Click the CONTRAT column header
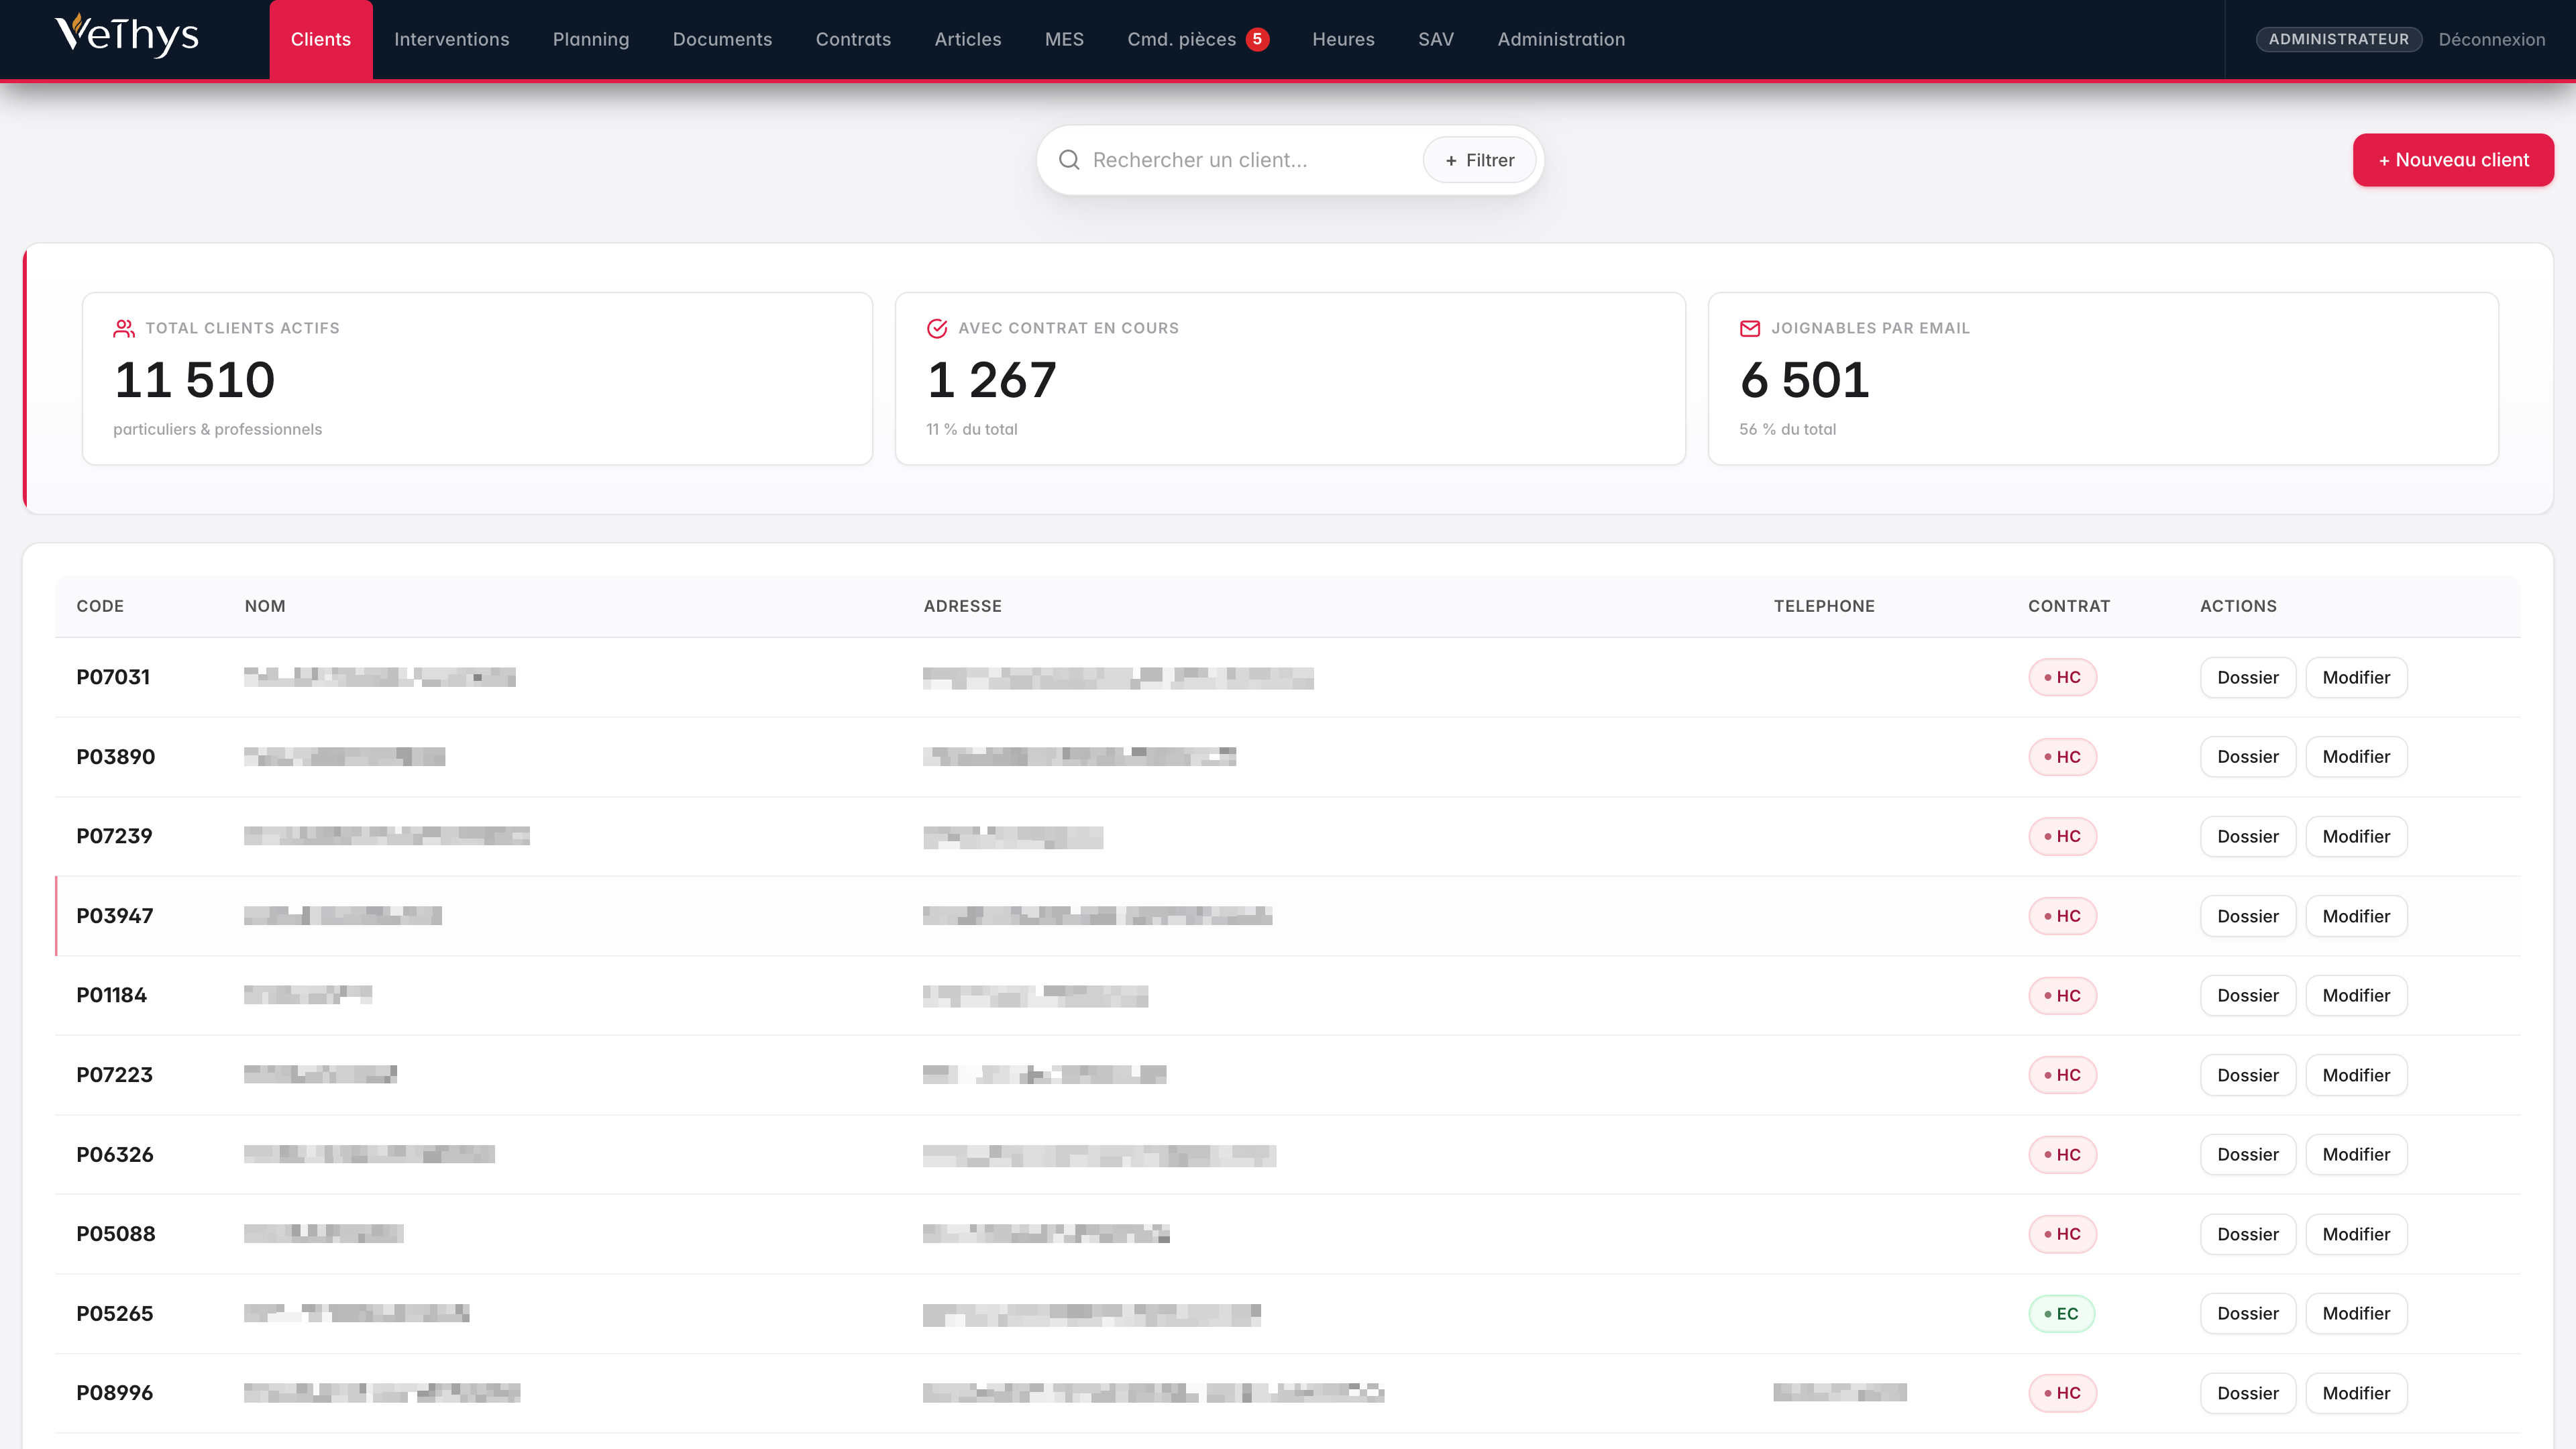 click(x=2069, y=606)
